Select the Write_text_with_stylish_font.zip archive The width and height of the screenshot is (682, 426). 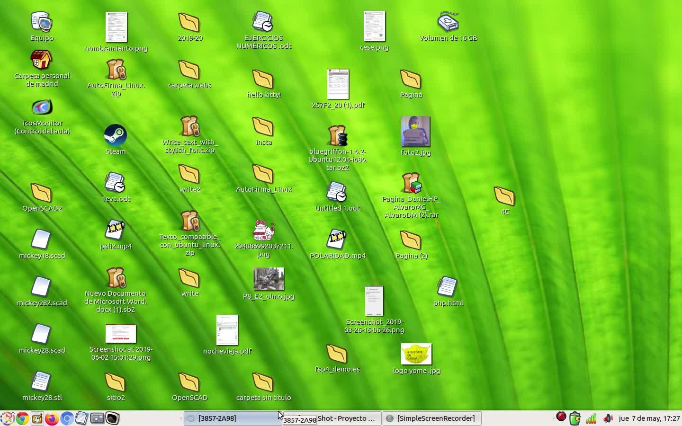coord(189,126)
